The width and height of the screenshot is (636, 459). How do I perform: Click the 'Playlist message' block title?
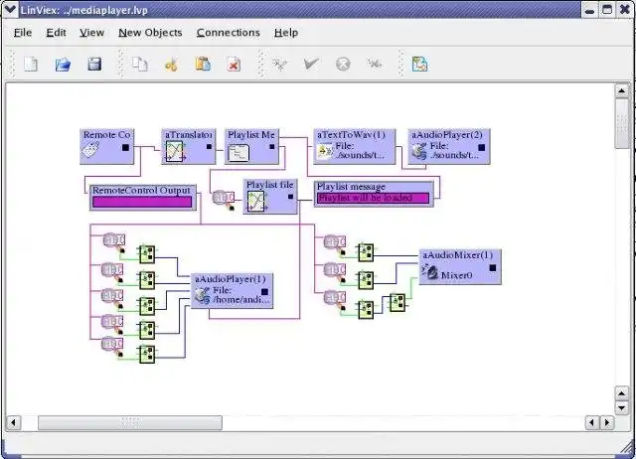coord(351,187)
